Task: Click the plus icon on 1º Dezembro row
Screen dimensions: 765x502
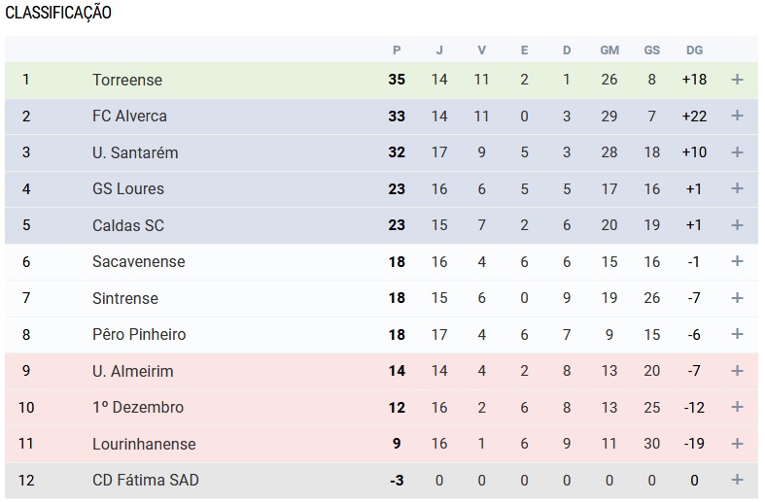Action: tap(737, 407)
